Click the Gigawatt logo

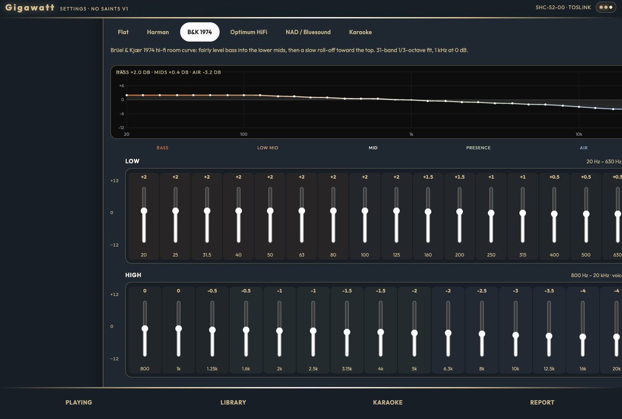coord(30,8)
